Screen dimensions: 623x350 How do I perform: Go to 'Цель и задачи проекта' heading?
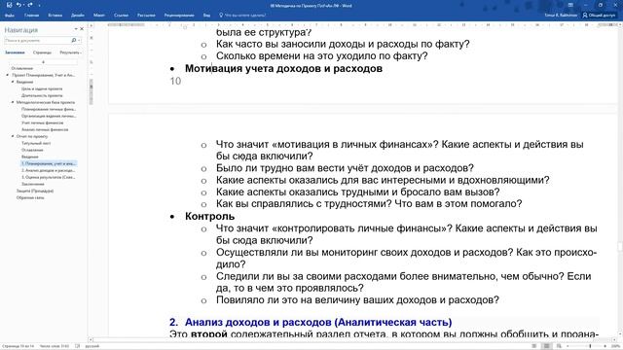pos(42,88)
